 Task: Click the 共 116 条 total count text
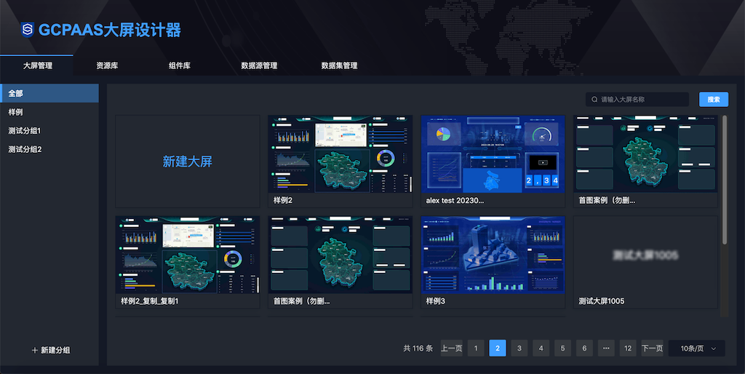pyautogui.click(x=418, y=349)
